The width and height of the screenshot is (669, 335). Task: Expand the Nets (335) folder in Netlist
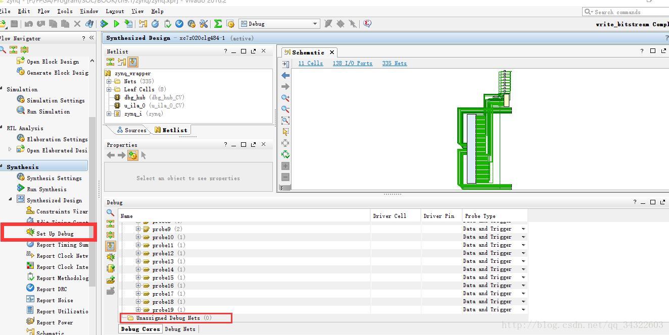click(x=109, y=81)
